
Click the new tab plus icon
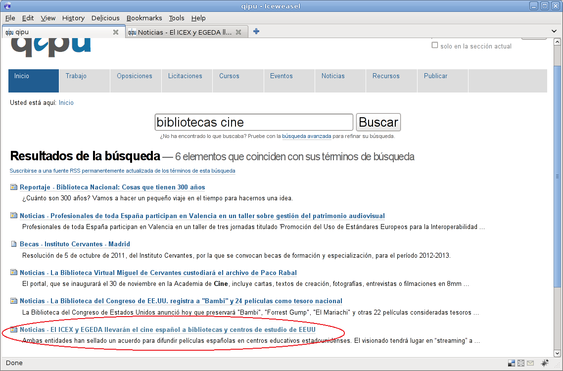pyautogui.click(x=256, y=32)
